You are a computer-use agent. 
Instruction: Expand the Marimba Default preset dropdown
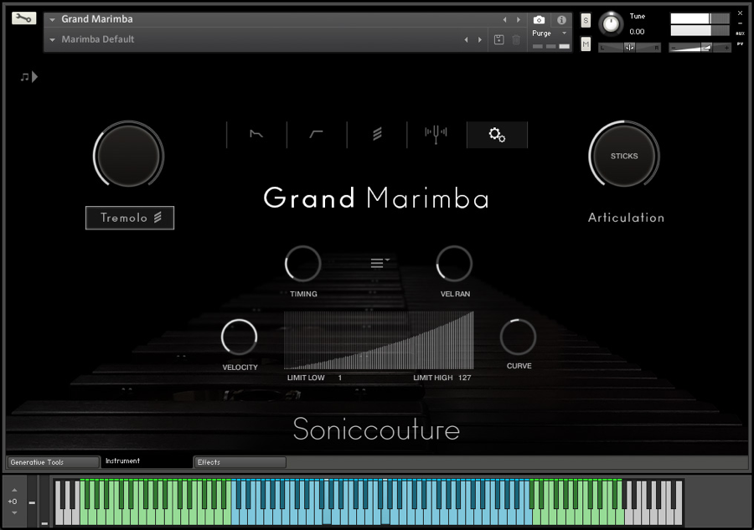pos(53,40)
